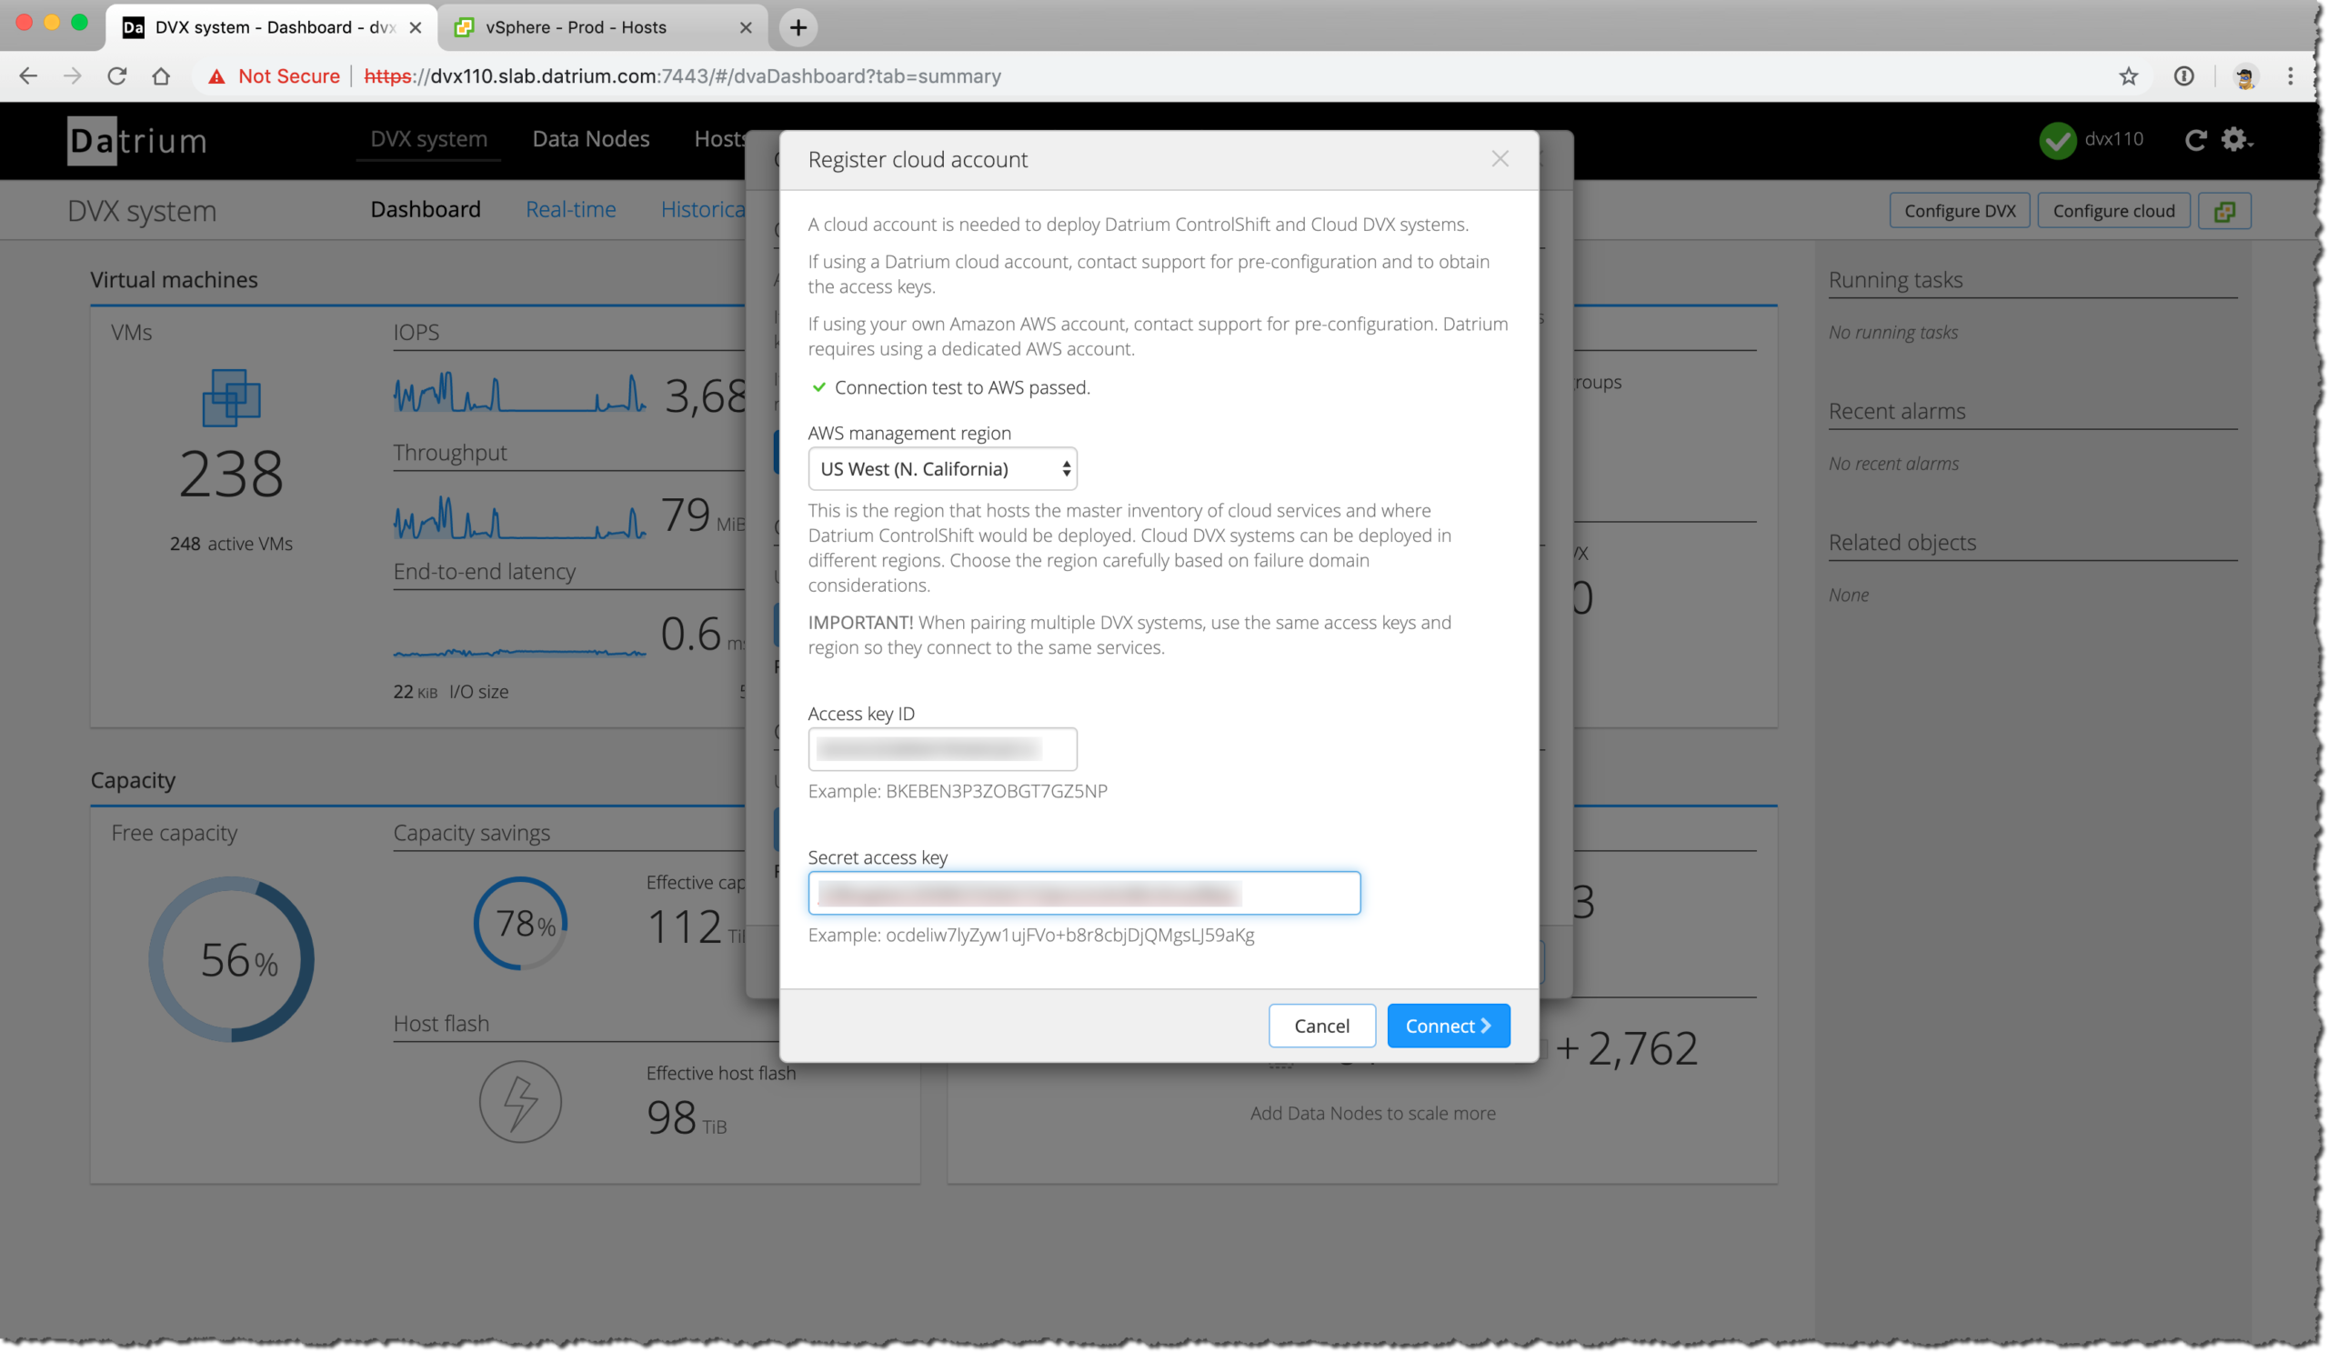Close the DVX system Dashboard tab

coord(416,27)
